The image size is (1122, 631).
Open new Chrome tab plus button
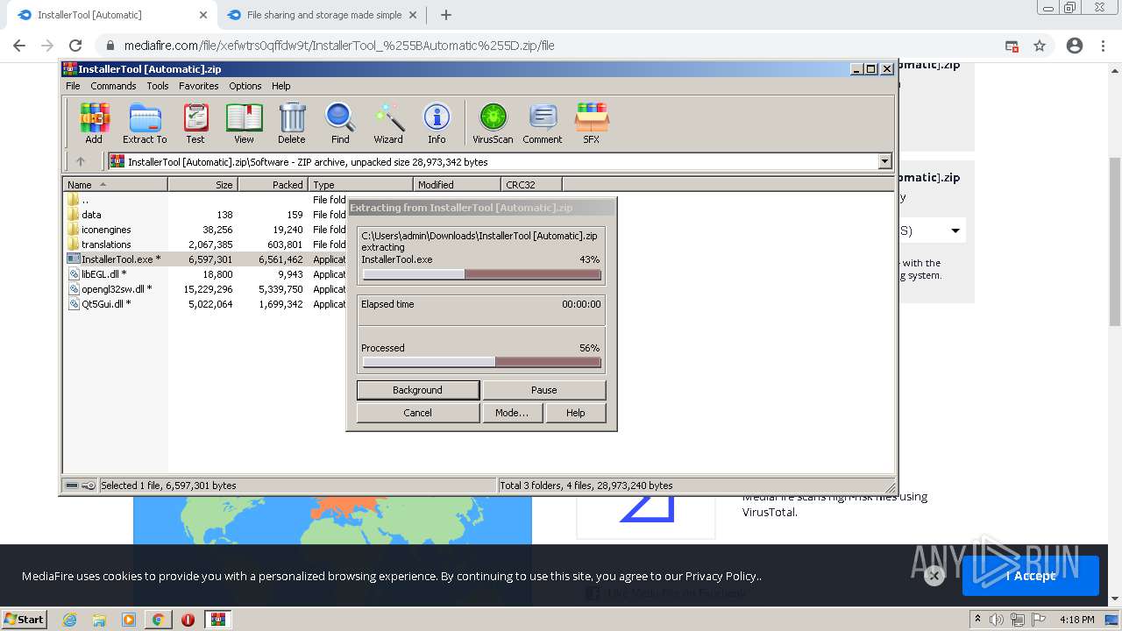point(445,15)
